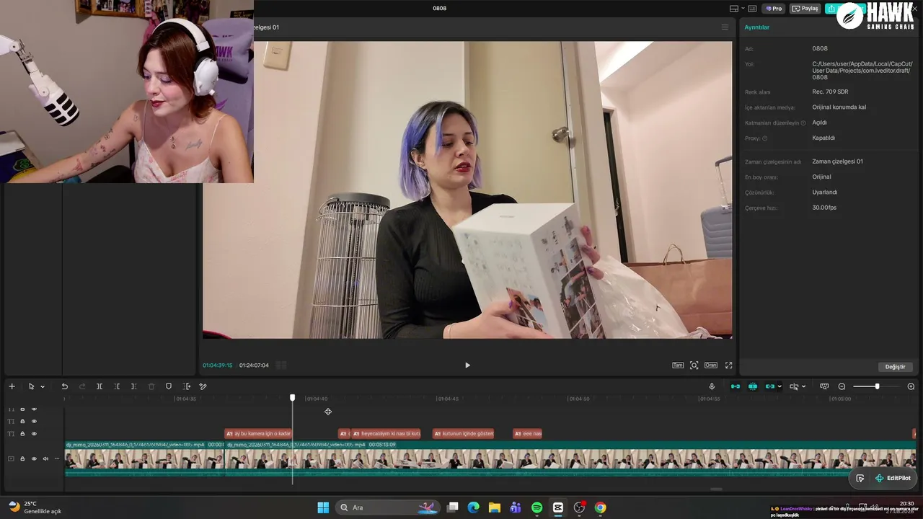Add a marker with the shield icon

[169, 386]
